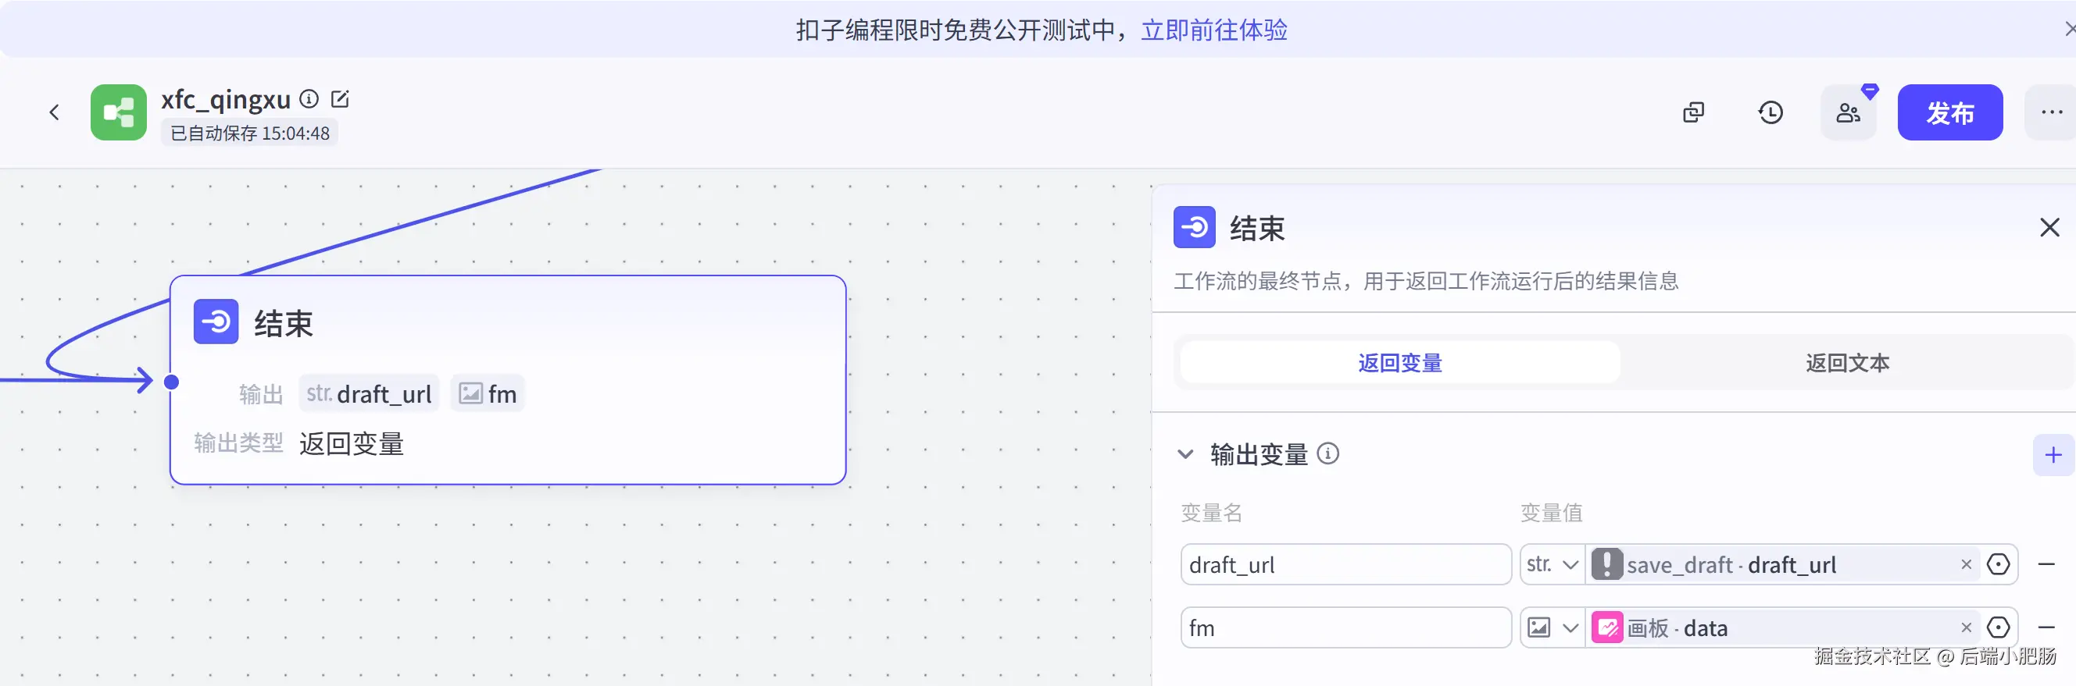Collapse the 输出变量 section
Viewport: 2076px width, 686px height.
(1184, 454)
